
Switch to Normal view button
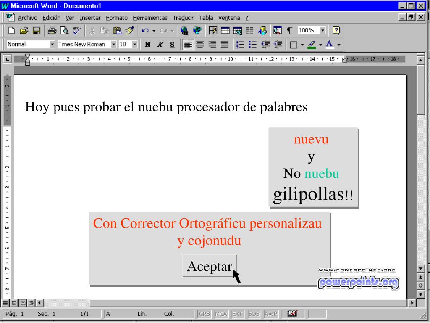click(5, 303)
